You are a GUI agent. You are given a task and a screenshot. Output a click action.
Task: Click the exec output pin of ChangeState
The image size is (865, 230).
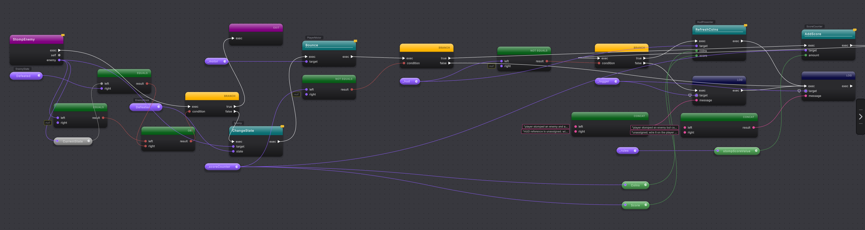click(279, 142)
